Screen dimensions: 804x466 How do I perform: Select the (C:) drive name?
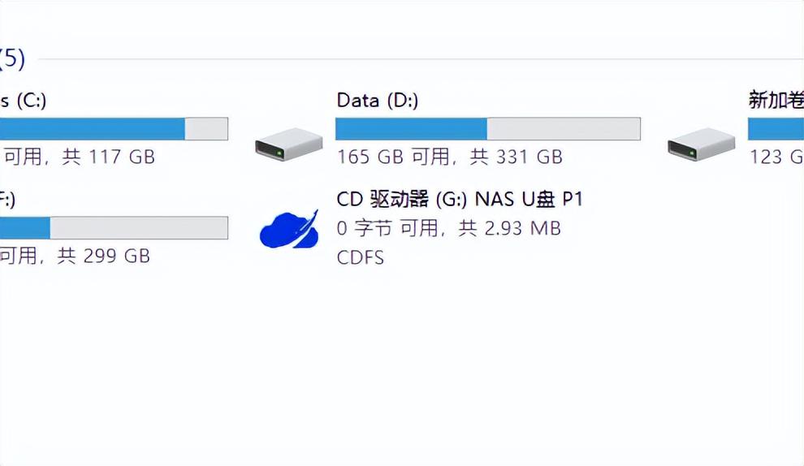click(23, 101)
